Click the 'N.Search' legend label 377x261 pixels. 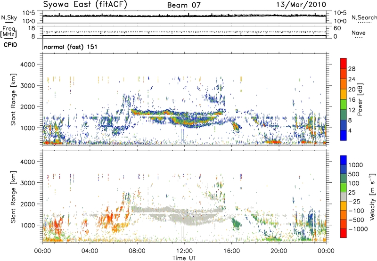(x=364, y=17)
